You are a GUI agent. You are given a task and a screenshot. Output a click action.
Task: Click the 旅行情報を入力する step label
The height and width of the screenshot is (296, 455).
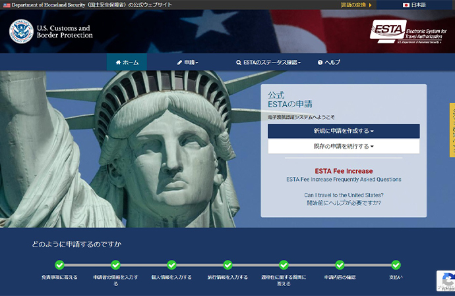coord(228,277)
